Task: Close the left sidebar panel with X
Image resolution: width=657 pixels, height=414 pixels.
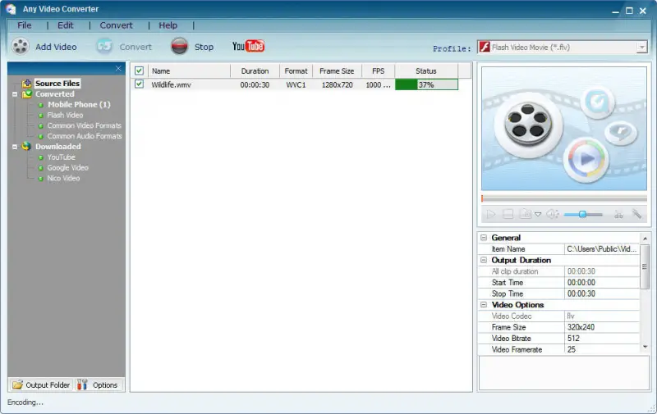Action: [118, 69]
